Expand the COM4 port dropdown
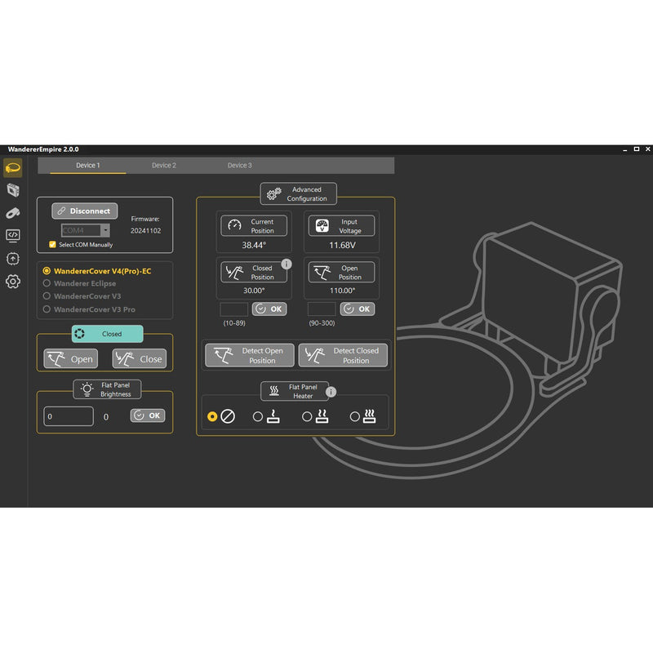Image resolution: width=653 pixels, height=653 pixels. [105, 230]
